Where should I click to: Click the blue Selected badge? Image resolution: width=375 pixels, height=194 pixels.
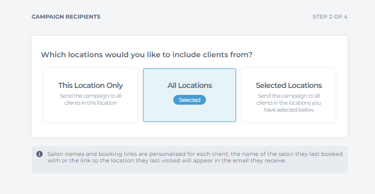pyautogui.click(x=190, y=100)
